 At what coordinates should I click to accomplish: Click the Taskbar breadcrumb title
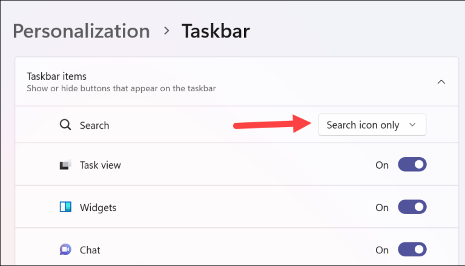click(x=216, y=31)
